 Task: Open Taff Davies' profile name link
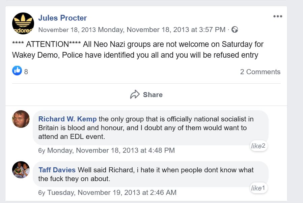57,170
